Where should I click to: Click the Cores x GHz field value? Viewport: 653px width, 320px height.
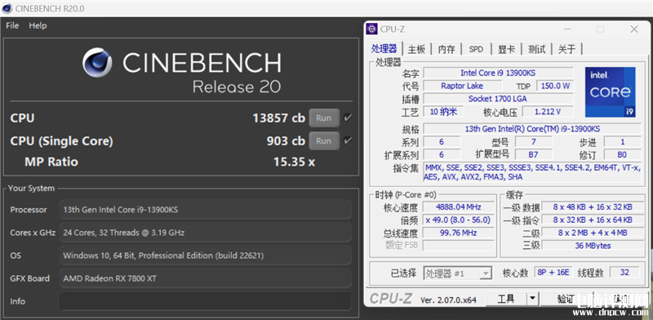[x=206, y=233]
